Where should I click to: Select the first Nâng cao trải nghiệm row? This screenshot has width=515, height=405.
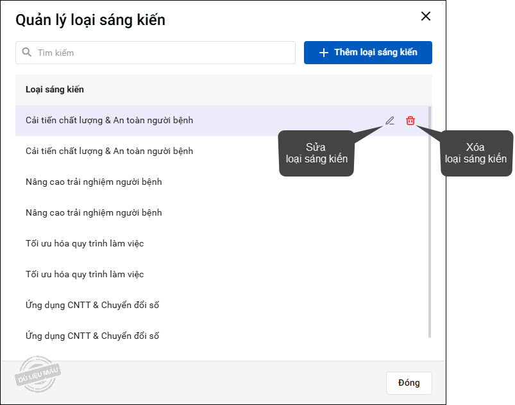[x=94, y=182]
